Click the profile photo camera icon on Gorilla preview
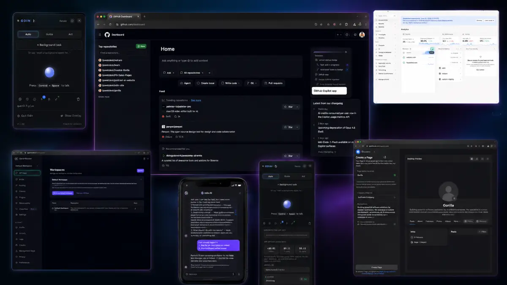Image resolution: width=507 pixels, height=285 pixels. [455, 198]
